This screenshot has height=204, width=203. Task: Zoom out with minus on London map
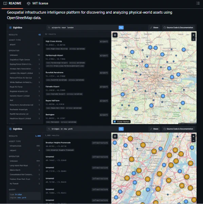(193, 39)
